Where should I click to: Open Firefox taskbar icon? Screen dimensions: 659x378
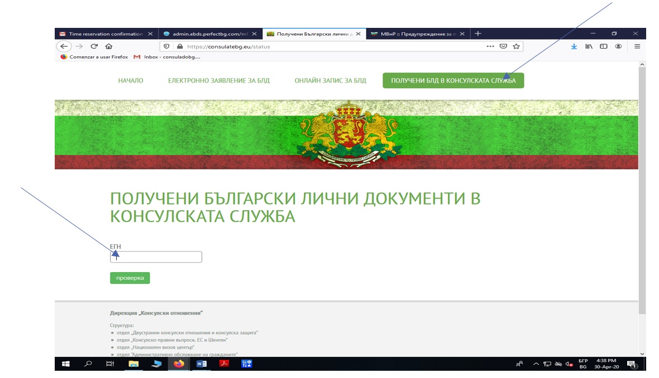click(x=179, y=364)
